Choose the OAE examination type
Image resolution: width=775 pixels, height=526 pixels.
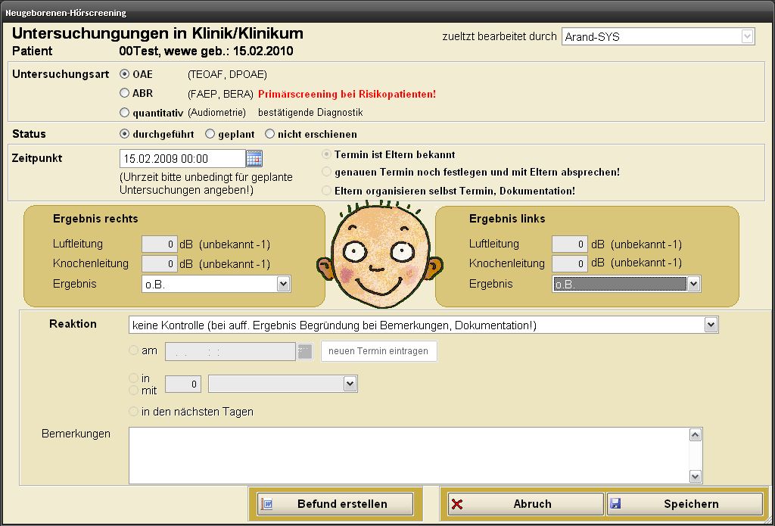click(x=125, y=74)
